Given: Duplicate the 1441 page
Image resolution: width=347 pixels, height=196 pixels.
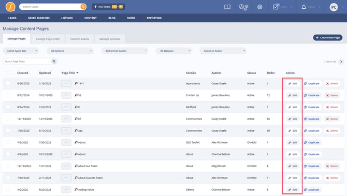Looking at the screenshot, I should point(312,84).
